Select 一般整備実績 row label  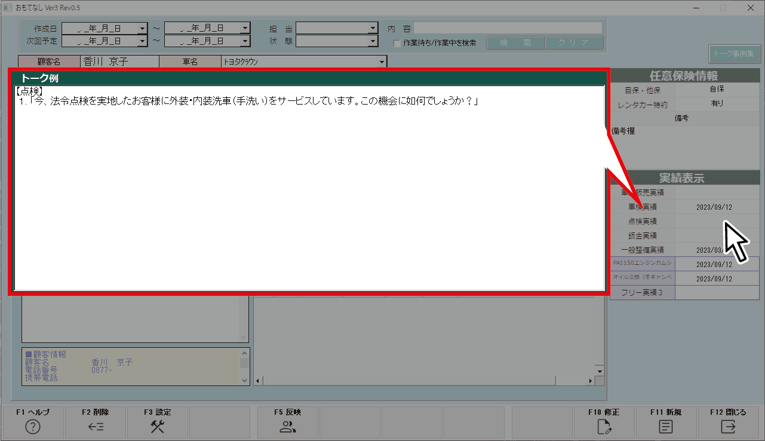tap(643, 250)
